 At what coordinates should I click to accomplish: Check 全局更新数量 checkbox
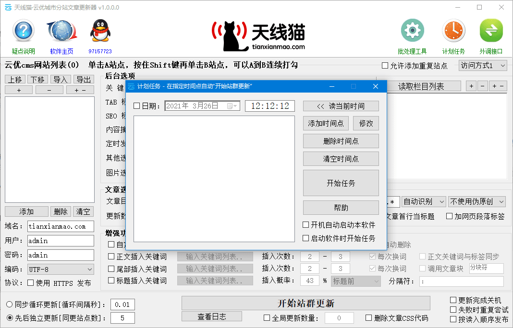coord(267,318)
